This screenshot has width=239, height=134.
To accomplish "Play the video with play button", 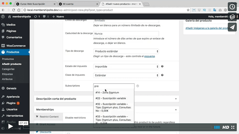I will [10, 126].
